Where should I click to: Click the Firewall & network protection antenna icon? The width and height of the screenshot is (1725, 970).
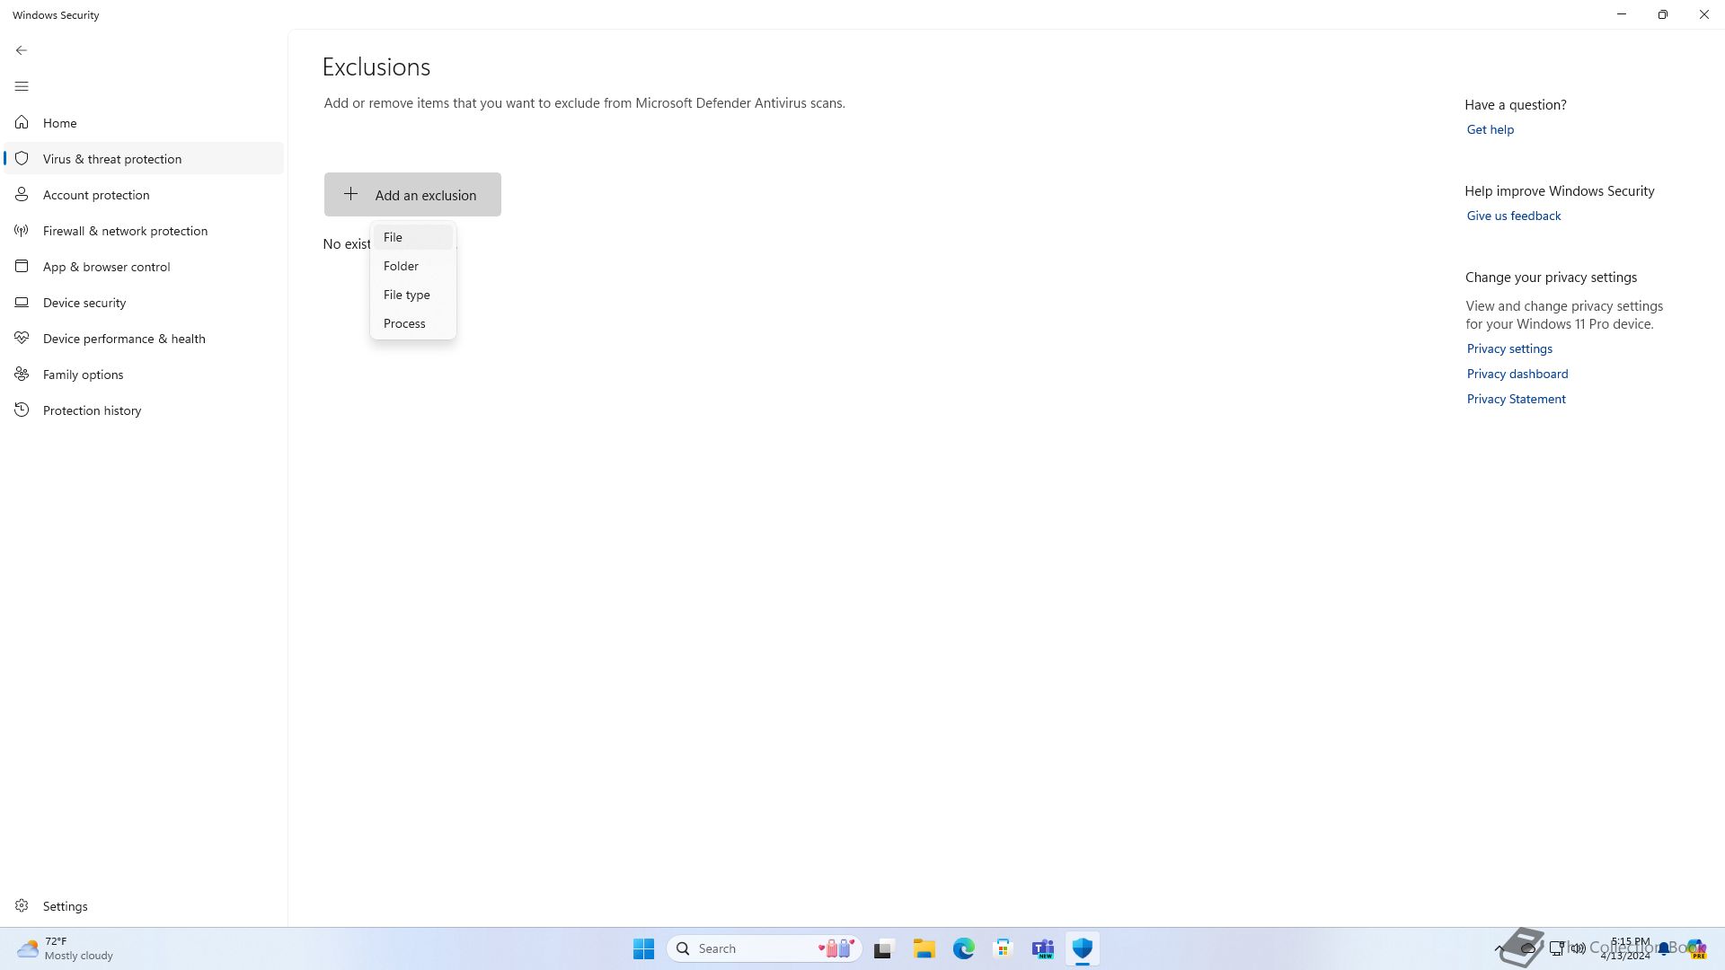click(x=22, y=230)
